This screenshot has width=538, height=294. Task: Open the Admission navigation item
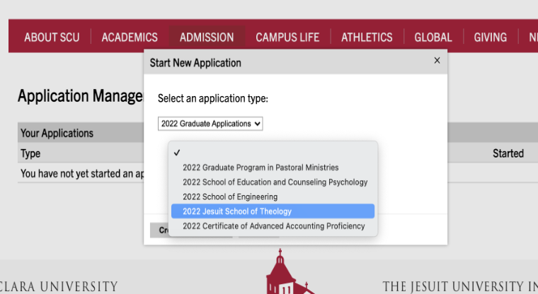click(207, 37)
